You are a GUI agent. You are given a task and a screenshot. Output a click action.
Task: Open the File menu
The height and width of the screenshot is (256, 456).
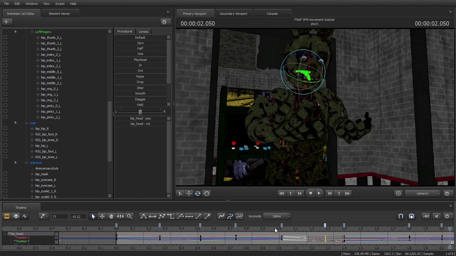(x=6, y=4)
